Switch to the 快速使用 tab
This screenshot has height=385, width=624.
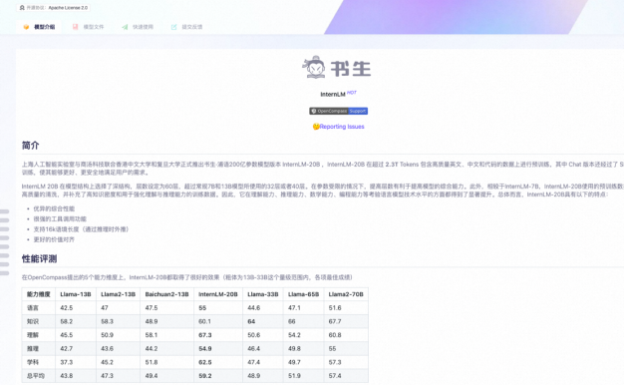point(138,27)
